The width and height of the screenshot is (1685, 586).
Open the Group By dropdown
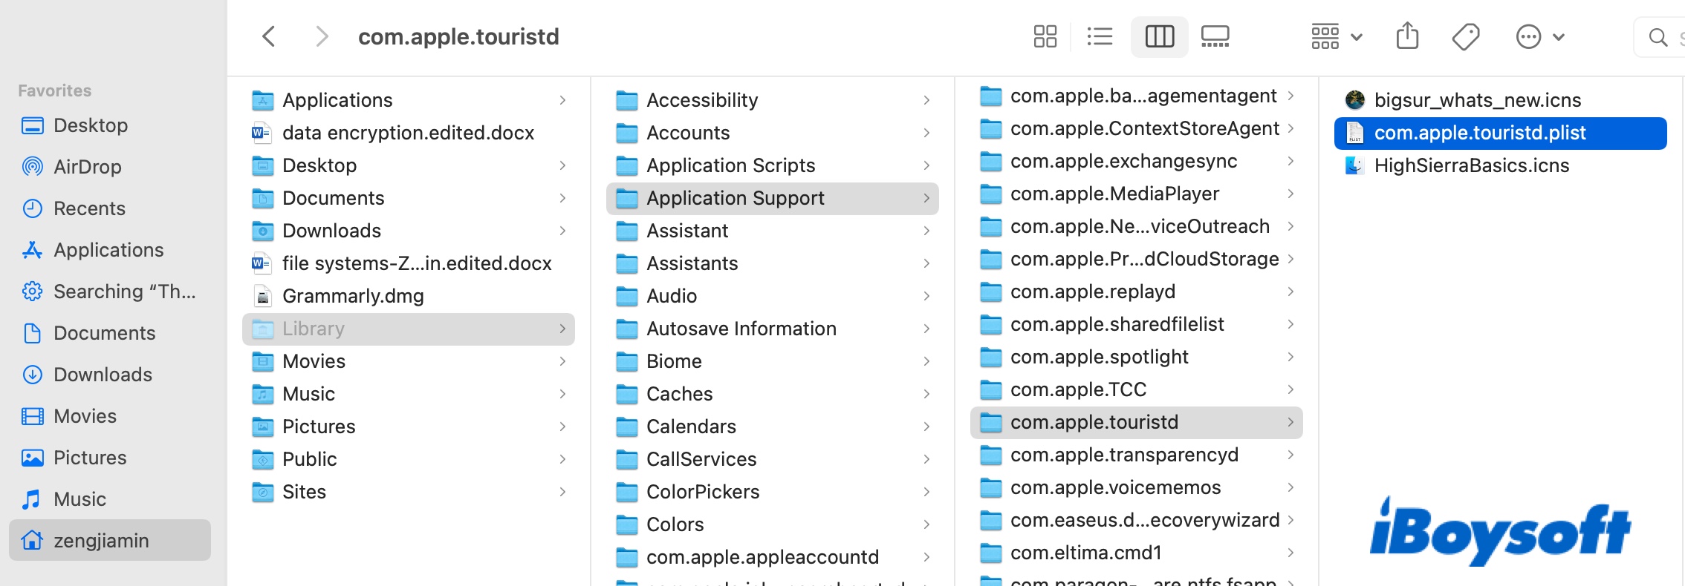[1336, 36]
